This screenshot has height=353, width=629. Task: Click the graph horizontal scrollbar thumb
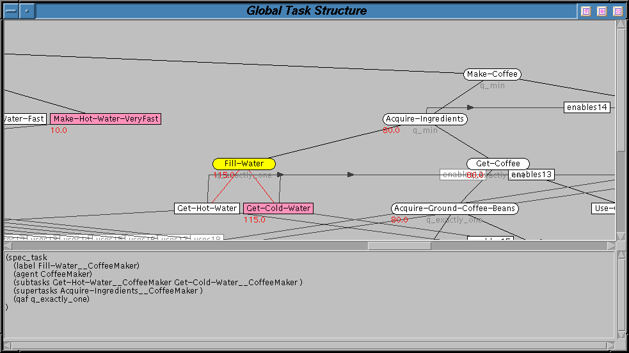399,246
